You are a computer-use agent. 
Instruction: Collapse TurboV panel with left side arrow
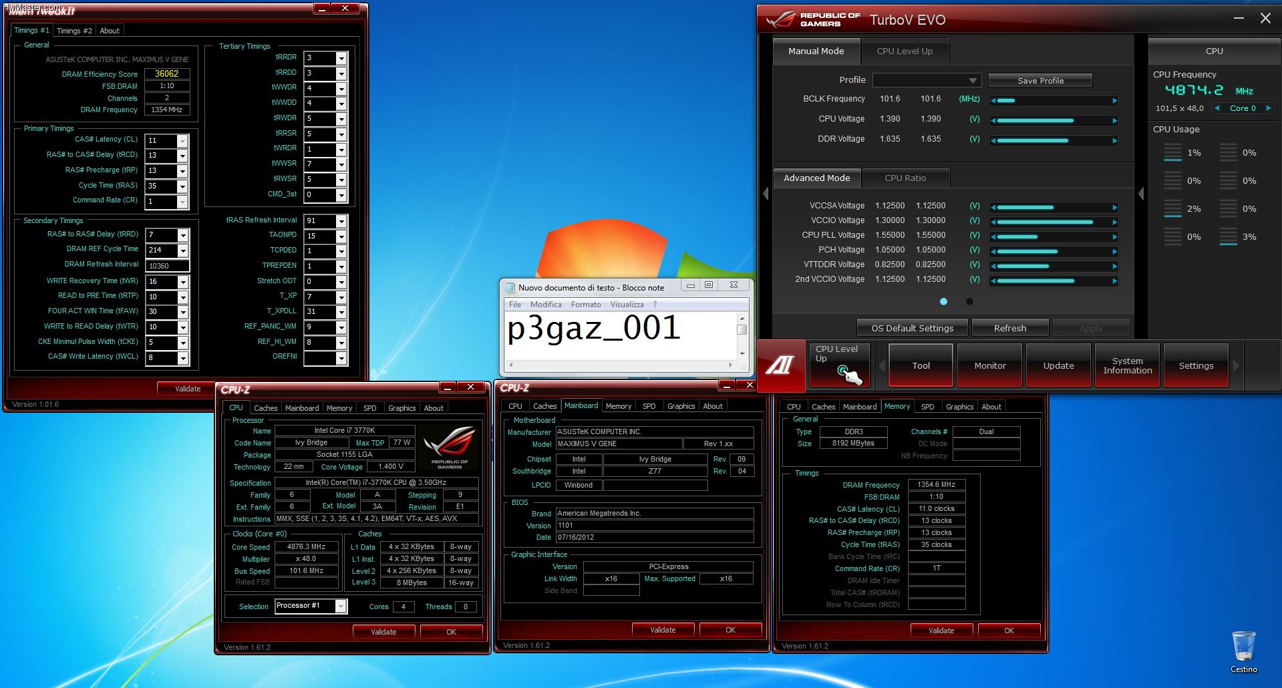pos(766,194)
